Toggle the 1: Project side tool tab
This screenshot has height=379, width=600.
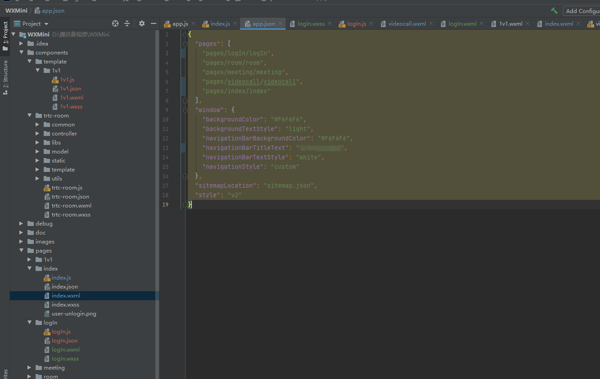[x=5, y=36]
